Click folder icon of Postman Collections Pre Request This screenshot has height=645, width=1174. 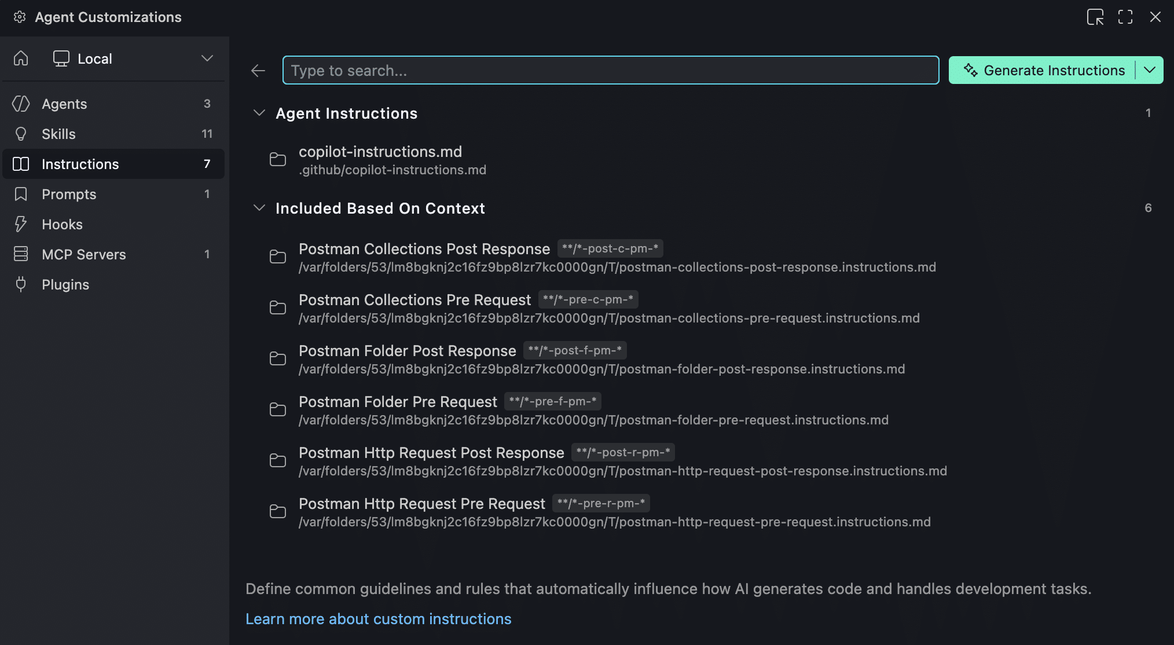[x=278, y=307]
